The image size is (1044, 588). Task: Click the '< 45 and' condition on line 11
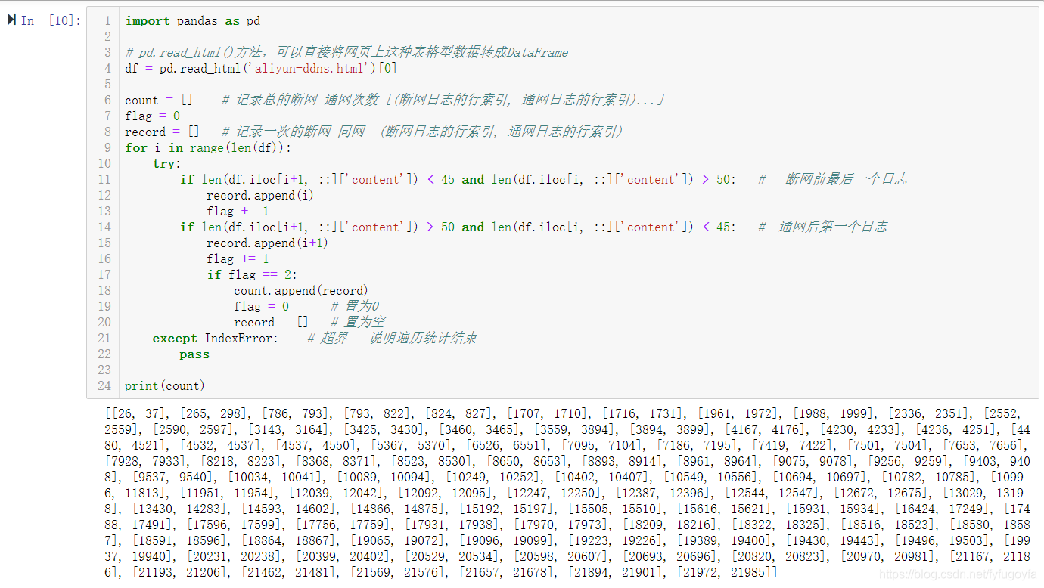(x=455, y=179)
